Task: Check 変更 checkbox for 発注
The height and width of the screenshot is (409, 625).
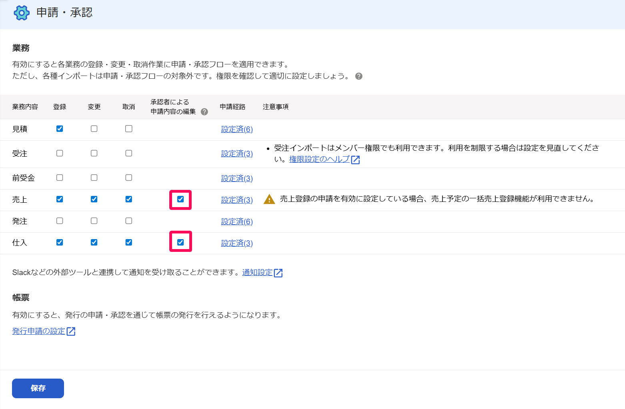Action: tap(94, 221)
